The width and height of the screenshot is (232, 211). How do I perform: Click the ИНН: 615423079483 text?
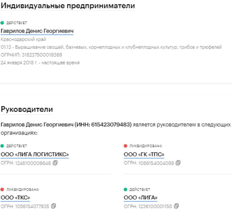tap(103, 125)
